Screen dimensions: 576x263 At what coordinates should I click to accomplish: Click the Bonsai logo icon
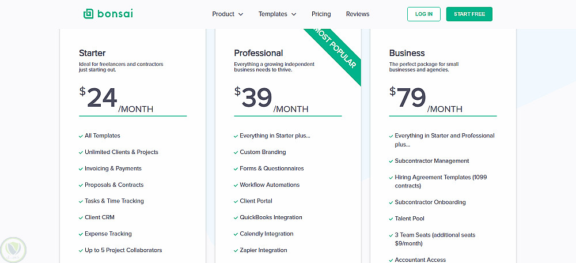point(88,14)
